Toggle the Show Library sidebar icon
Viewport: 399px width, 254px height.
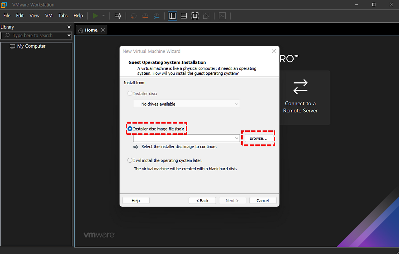[172, 16]
